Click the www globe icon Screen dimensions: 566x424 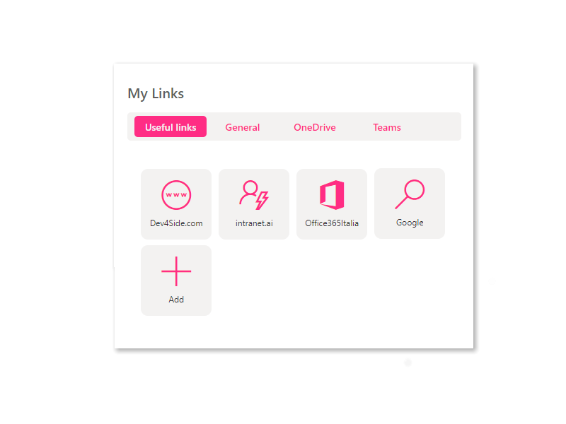[176, 195]
